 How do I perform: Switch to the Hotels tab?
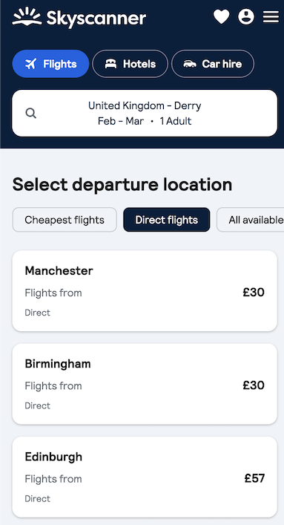coord(130,64)
